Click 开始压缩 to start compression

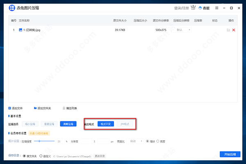230,154
